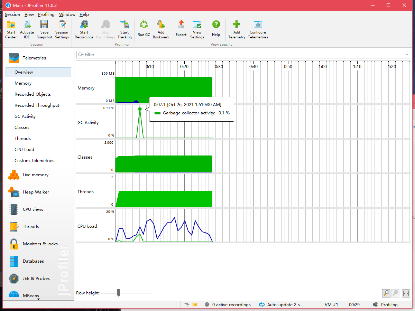Click Start Tracking in the toolbar
The image size is (415, 311).
pos(124,29)
